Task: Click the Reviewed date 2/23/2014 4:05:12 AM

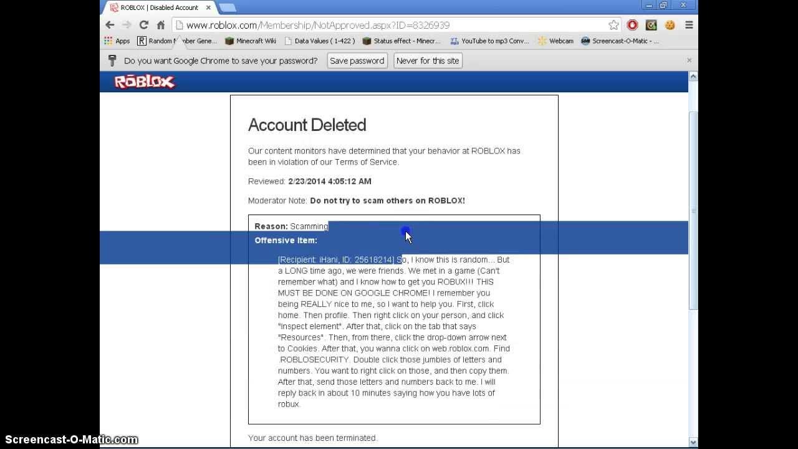Action: (329, 181)
